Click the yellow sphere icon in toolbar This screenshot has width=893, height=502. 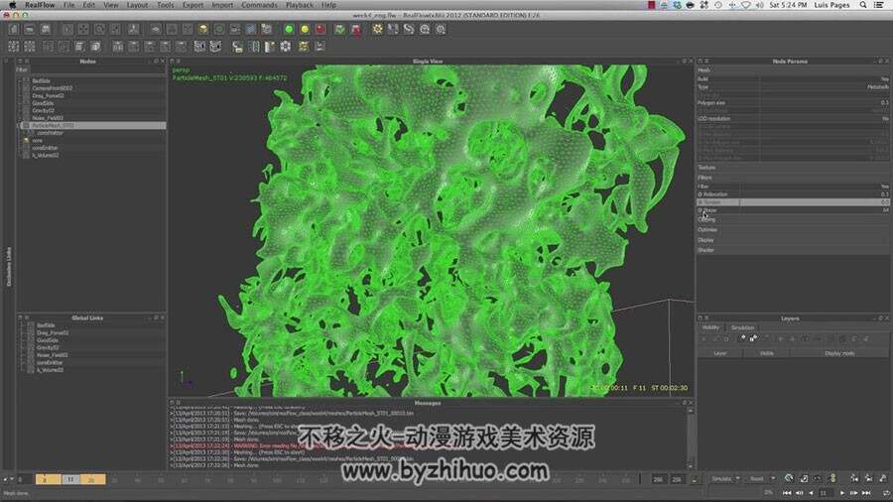click(x=305, y=29)
